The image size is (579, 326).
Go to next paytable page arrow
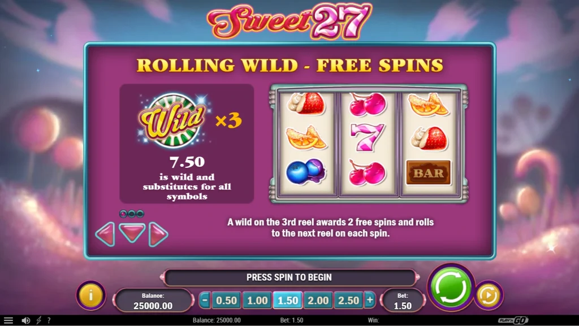click(x=158, y=234)
